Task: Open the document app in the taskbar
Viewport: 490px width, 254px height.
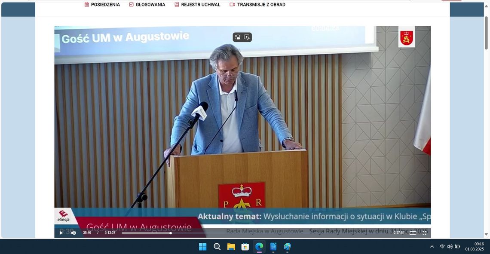Action: pyautogui.click(x=273, y=247)
